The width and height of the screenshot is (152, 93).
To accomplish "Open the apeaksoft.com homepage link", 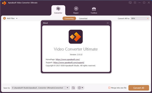I will click(68, 59).
